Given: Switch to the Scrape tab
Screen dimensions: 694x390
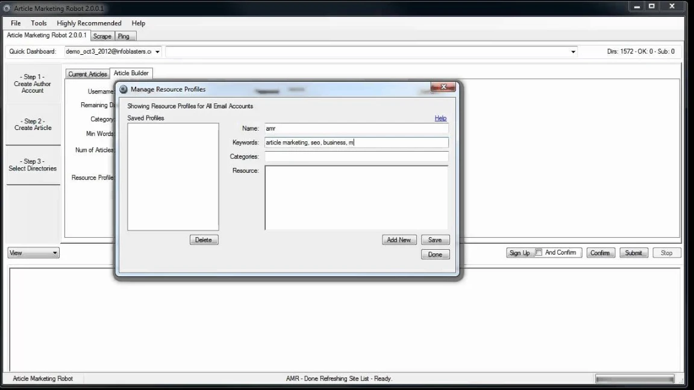Looking at the screenshot, I should click(102, 36).
